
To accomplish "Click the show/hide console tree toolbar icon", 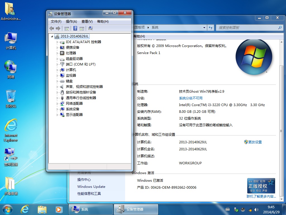I will pos(67,28).
